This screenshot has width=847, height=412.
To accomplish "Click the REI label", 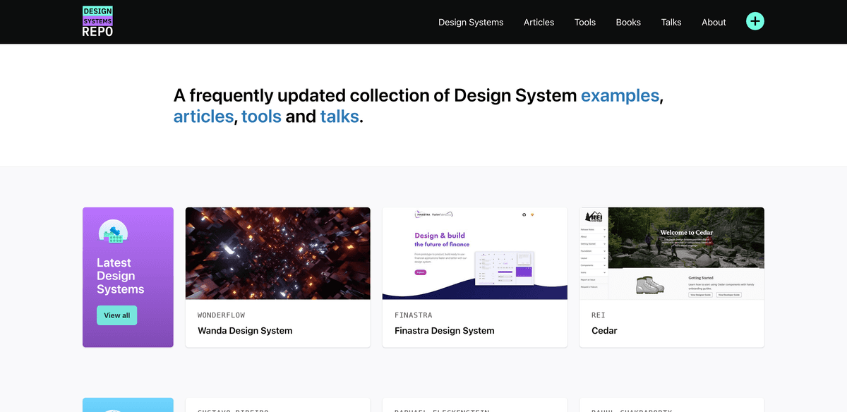I will (x=599, y=315).
